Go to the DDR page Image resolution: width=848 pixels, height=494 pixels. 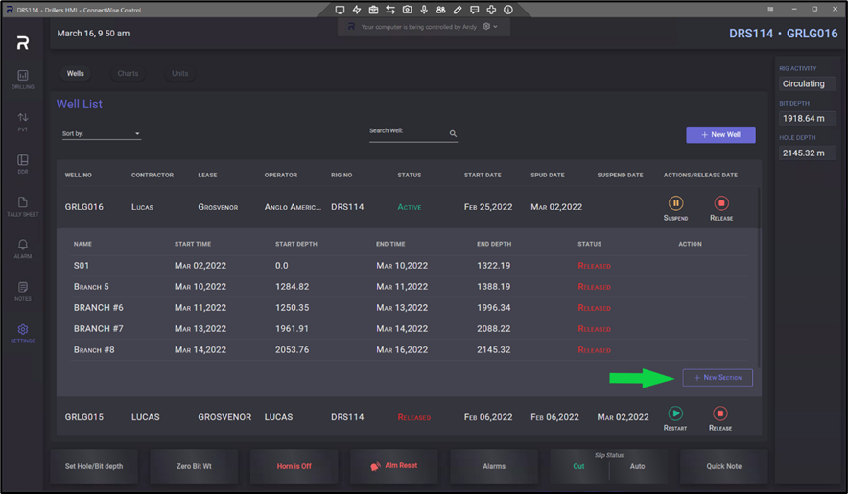tap(23, 163)
